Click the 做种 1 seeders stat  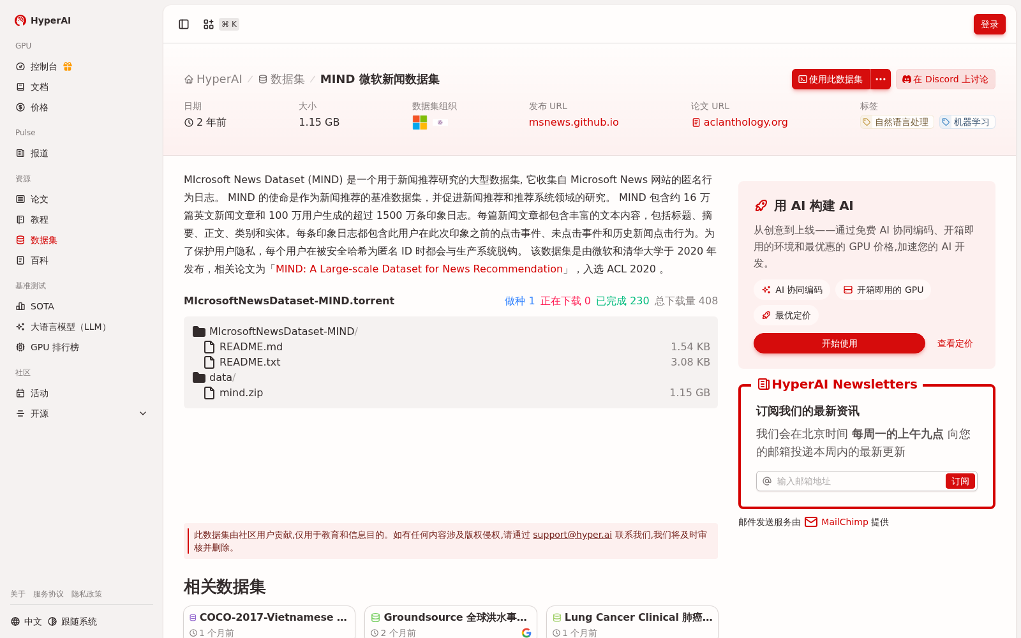point(519,300)
